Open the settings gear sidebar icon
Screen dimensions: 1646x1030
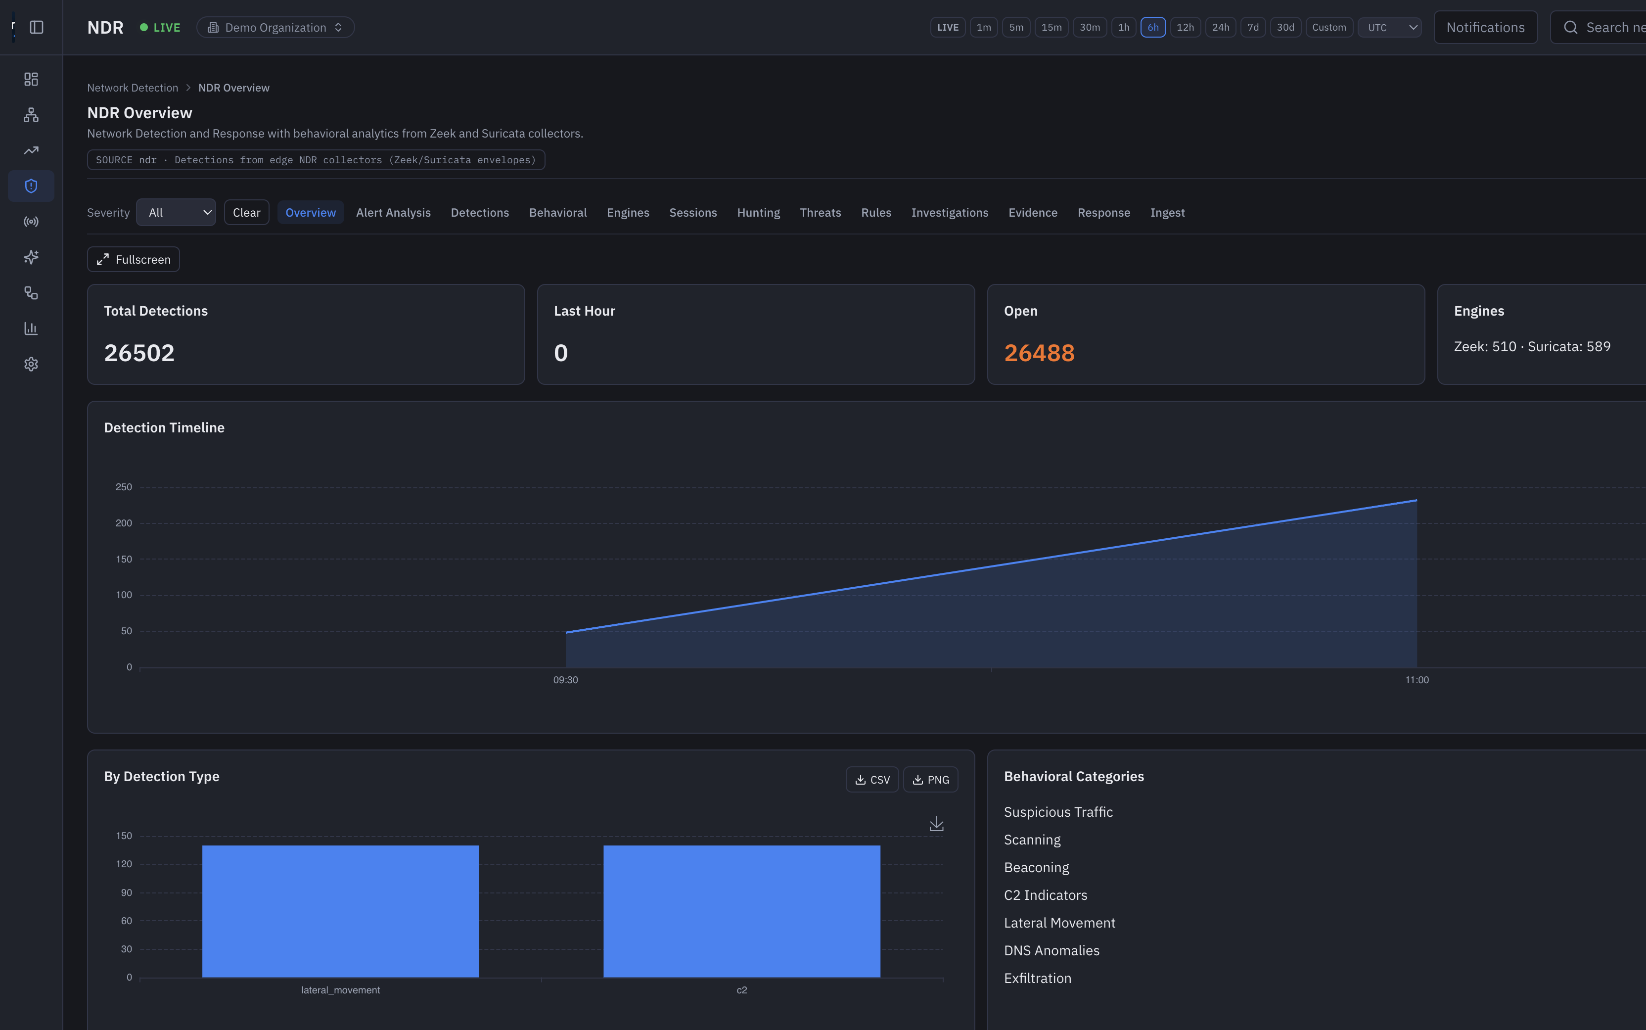click(x=31, y=365)
